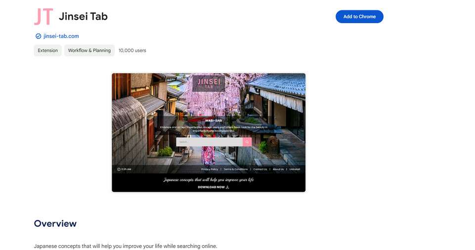Open Privacy Policy link in preview
The width and height of the screenshot is (475, 250).
pos(210,169)
